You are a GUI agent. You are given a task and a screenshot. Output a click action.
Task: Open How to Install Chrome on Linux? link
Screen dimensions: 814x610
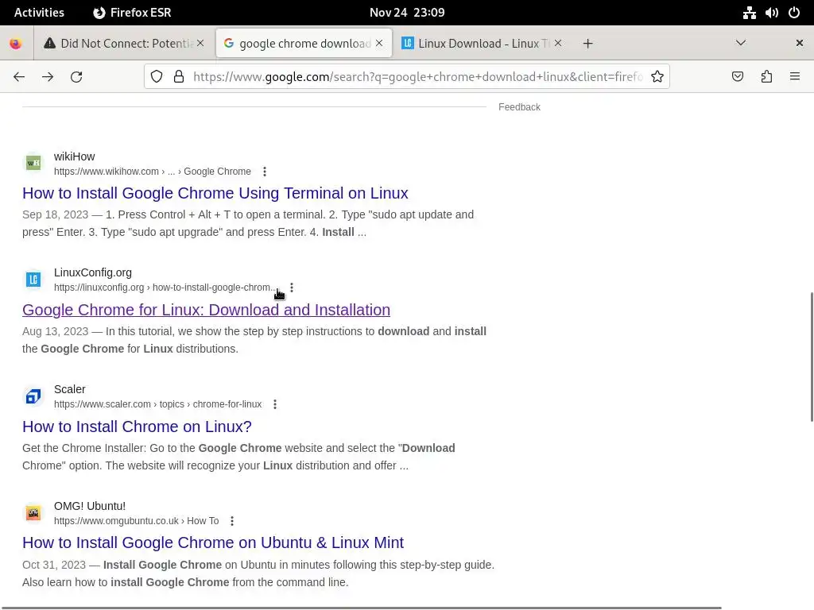pos(137,427)
